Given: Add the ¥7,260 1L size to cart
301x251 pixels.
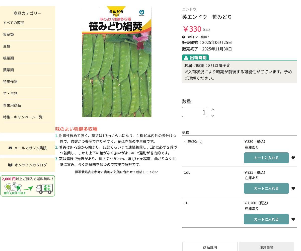Looking at the screenshot, I should coord(266,219).
